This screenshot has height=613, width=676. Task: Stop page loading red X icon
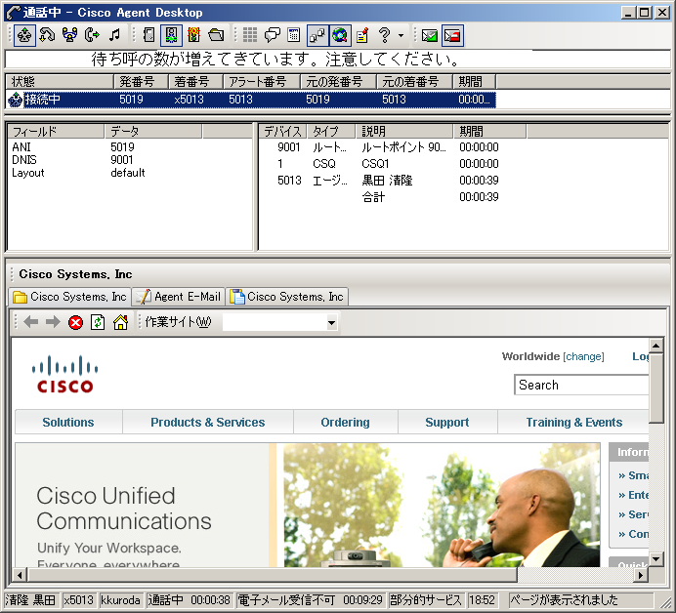pyautogui.click(x=75, y=322)
